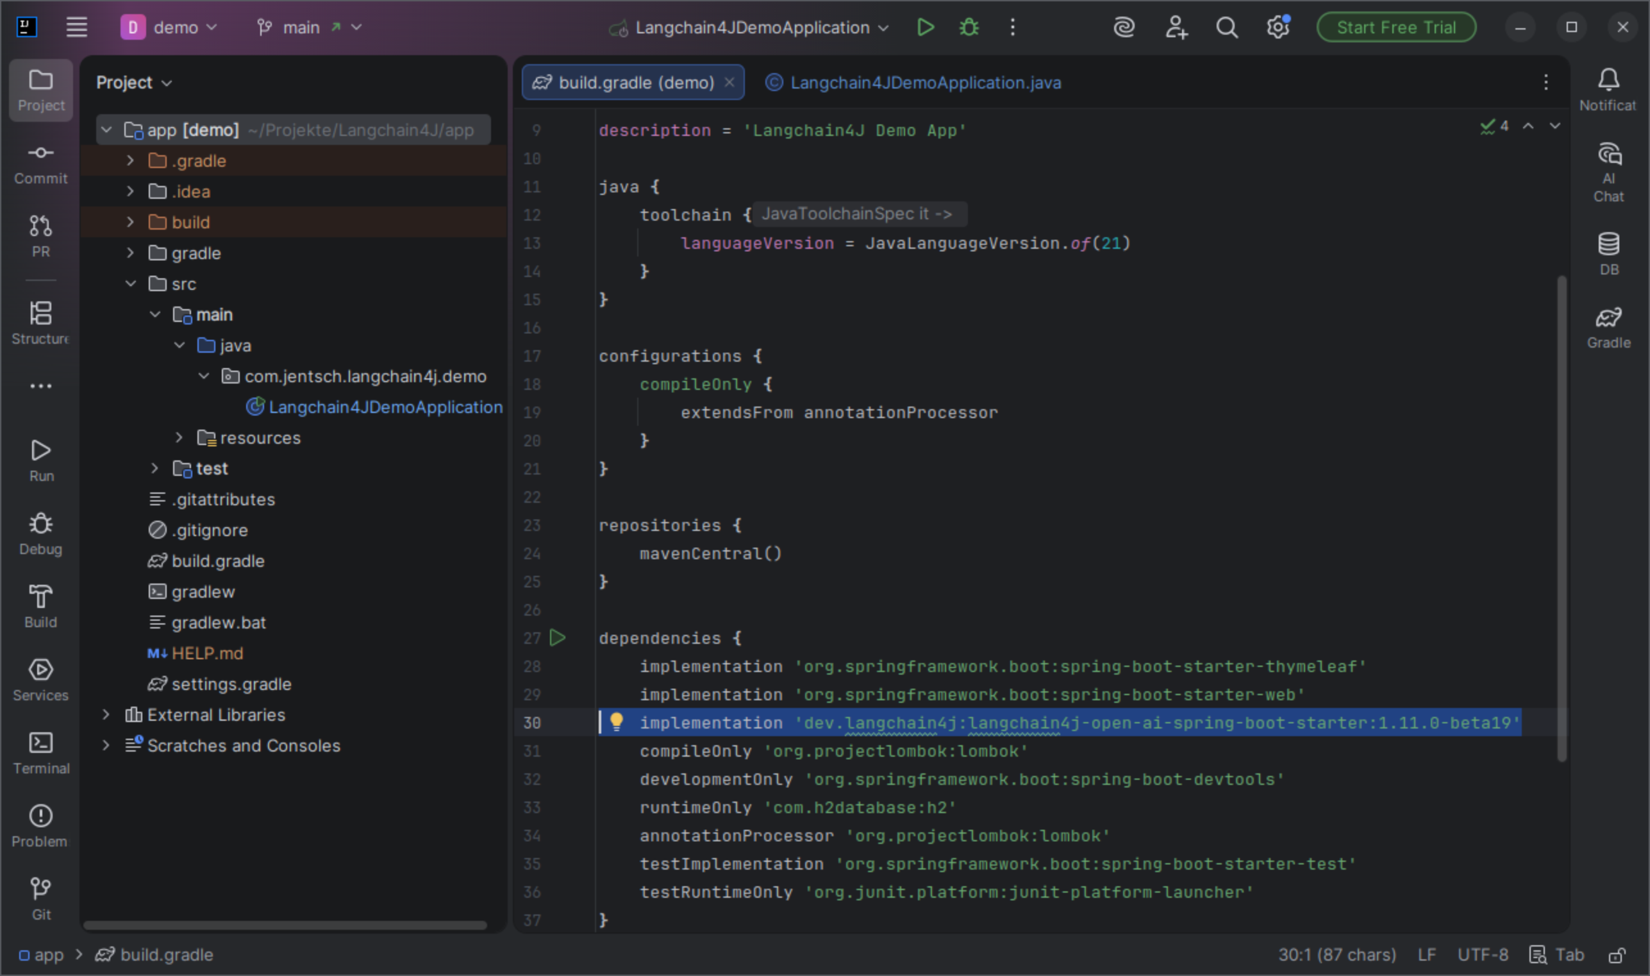Collapse the src folder
Viewport: 1650px width, 976px height.
(130, 283)
